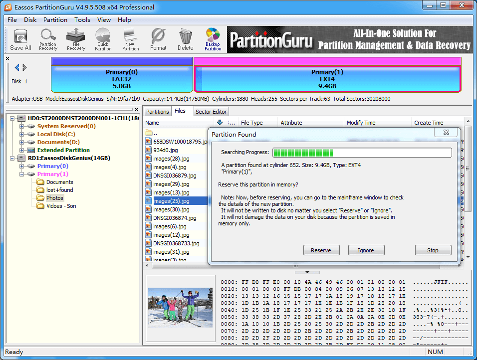
Task: Click the HD0 hard disk icon in the tree
Action: pyautogui.click(x=21, y=118)
